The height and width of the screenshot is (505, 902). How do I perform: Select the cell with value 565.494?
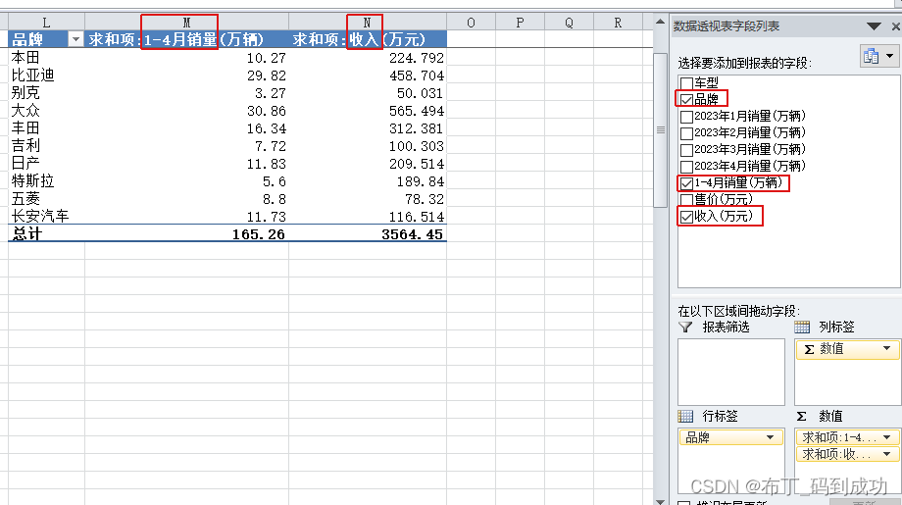pos(368,111)
